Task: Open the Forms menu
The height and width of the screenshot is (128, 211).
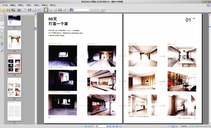Action: coord(45,5)
